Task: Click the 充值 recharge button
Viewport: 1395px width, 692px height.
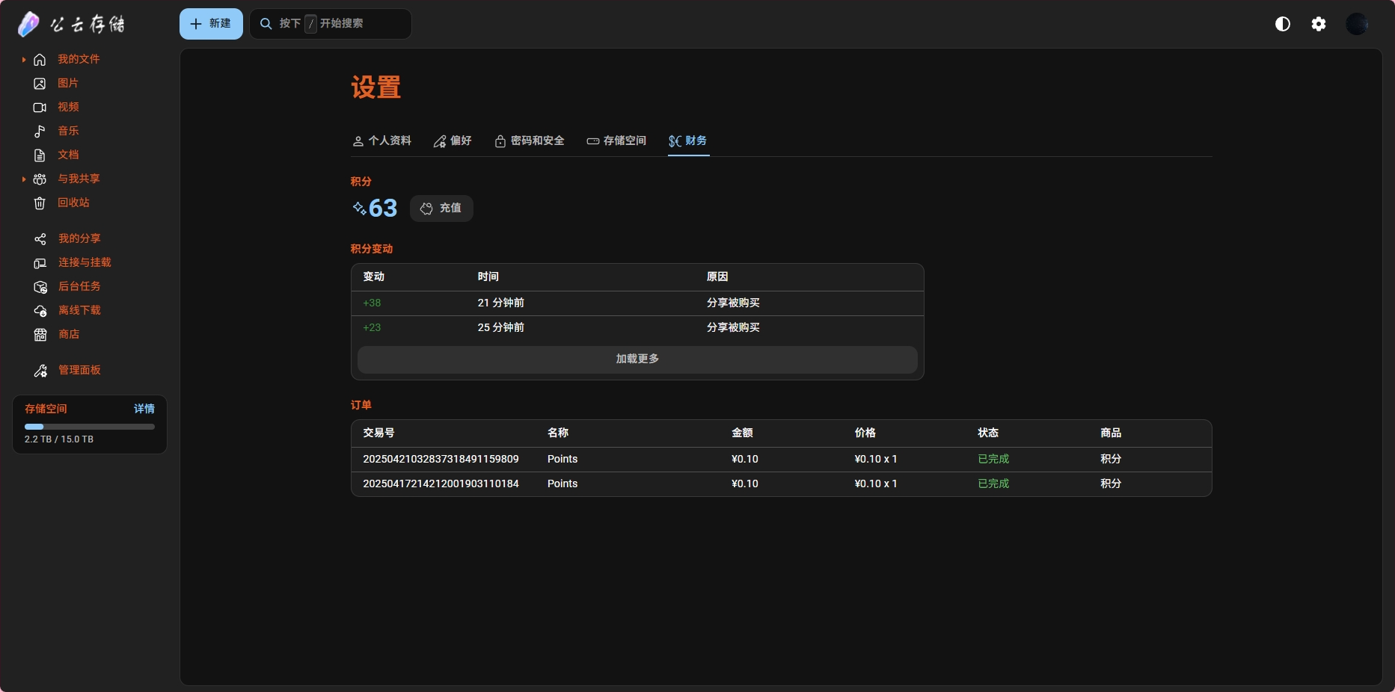Action: (x=441, y=208)
